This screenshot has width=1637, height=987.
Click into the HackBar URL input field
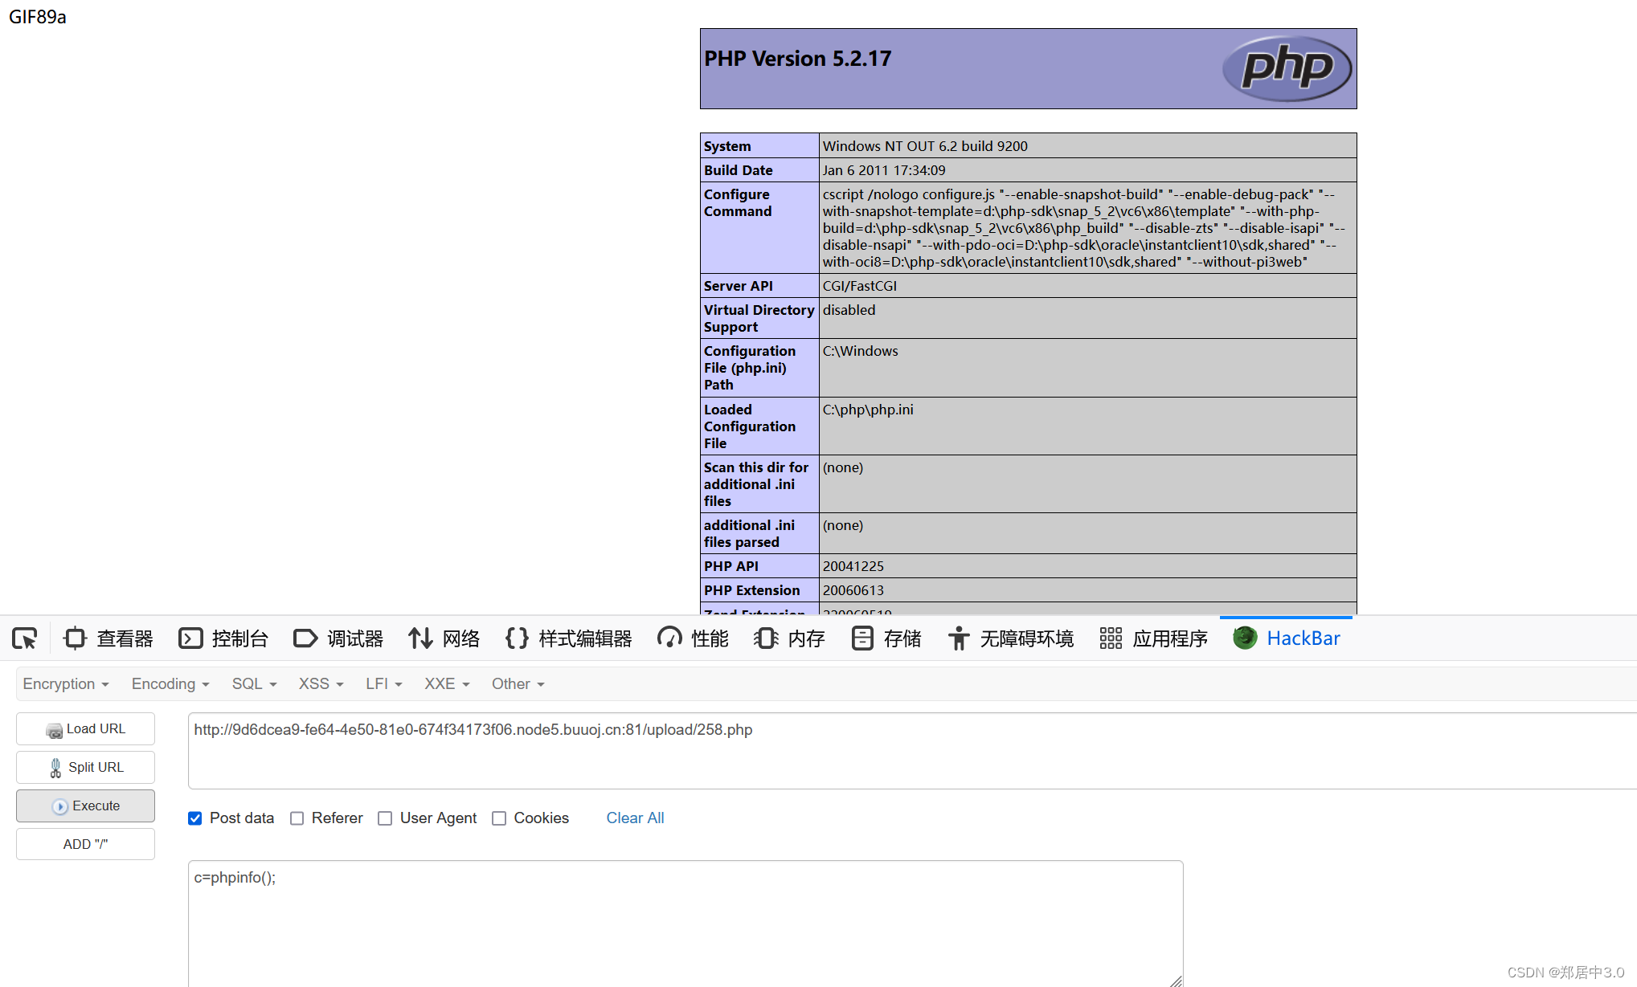tap(912, 750)
